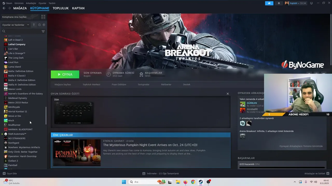The image size is (332, 186).
Task: Close the post-game summary panel
Action: pos(228,94)
